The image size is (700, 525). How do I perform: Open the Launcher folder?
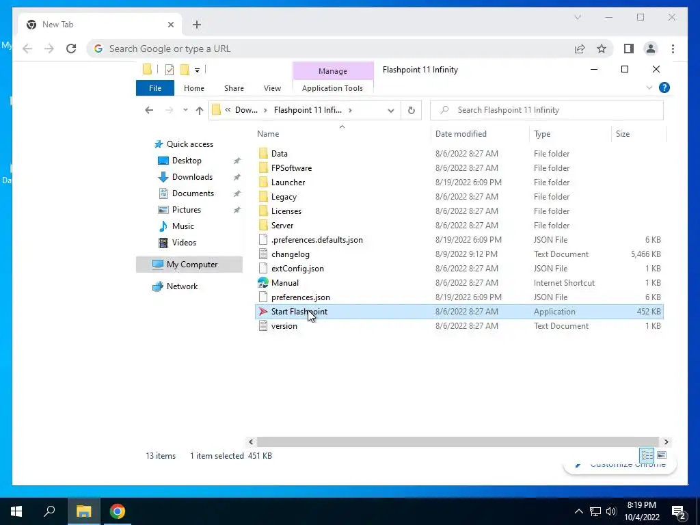(288, 182)
